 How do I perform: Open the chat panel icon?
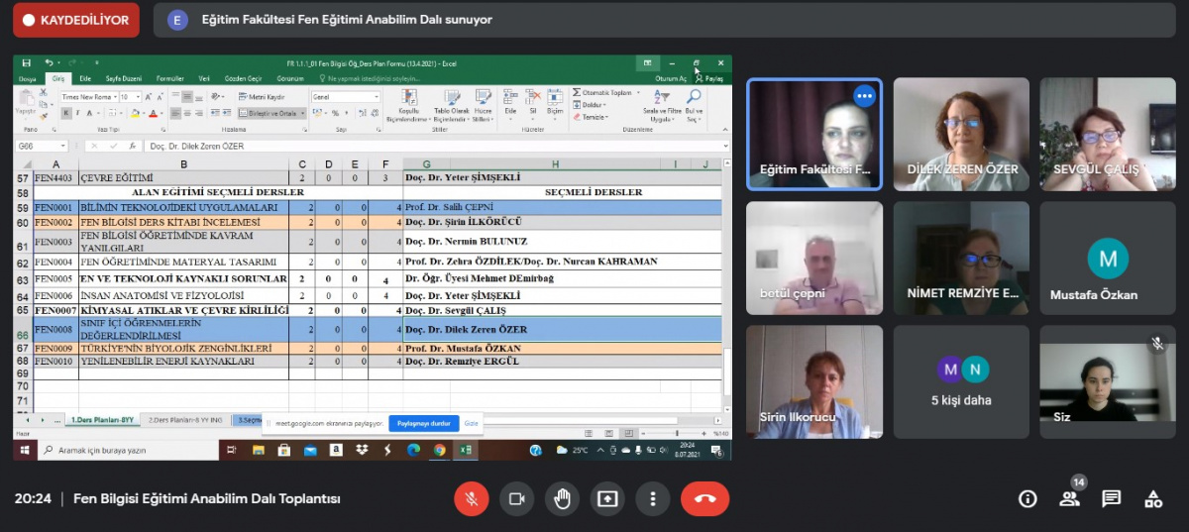(1111, 498)
